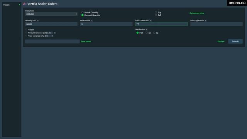The height and width of the screenshot is (139, 247).
Task: Open the Price variance help icon
Action: tap(52, 36)
